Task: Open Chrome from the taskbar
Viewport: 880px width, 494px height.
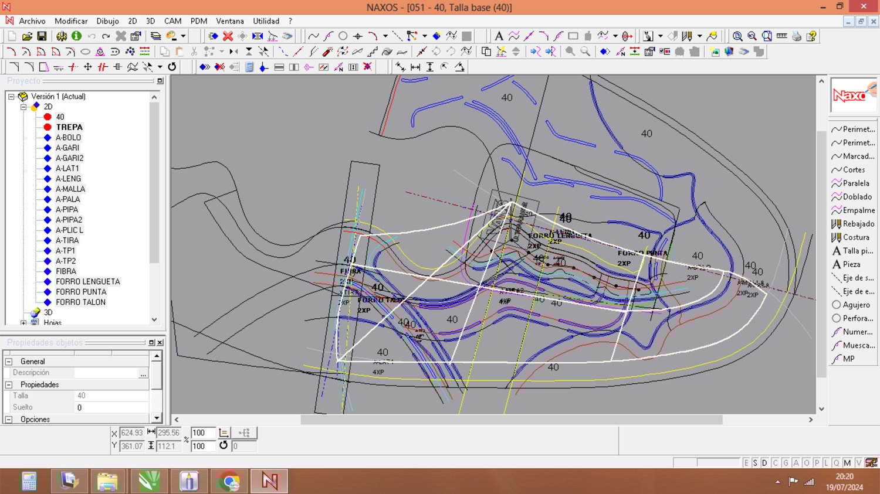Action: (x=229, y=481)
